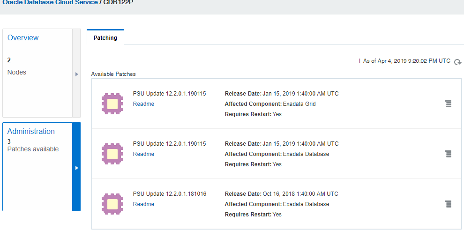Open Readme for 190115 Exadata Database patch

click(x=143, y=154)
